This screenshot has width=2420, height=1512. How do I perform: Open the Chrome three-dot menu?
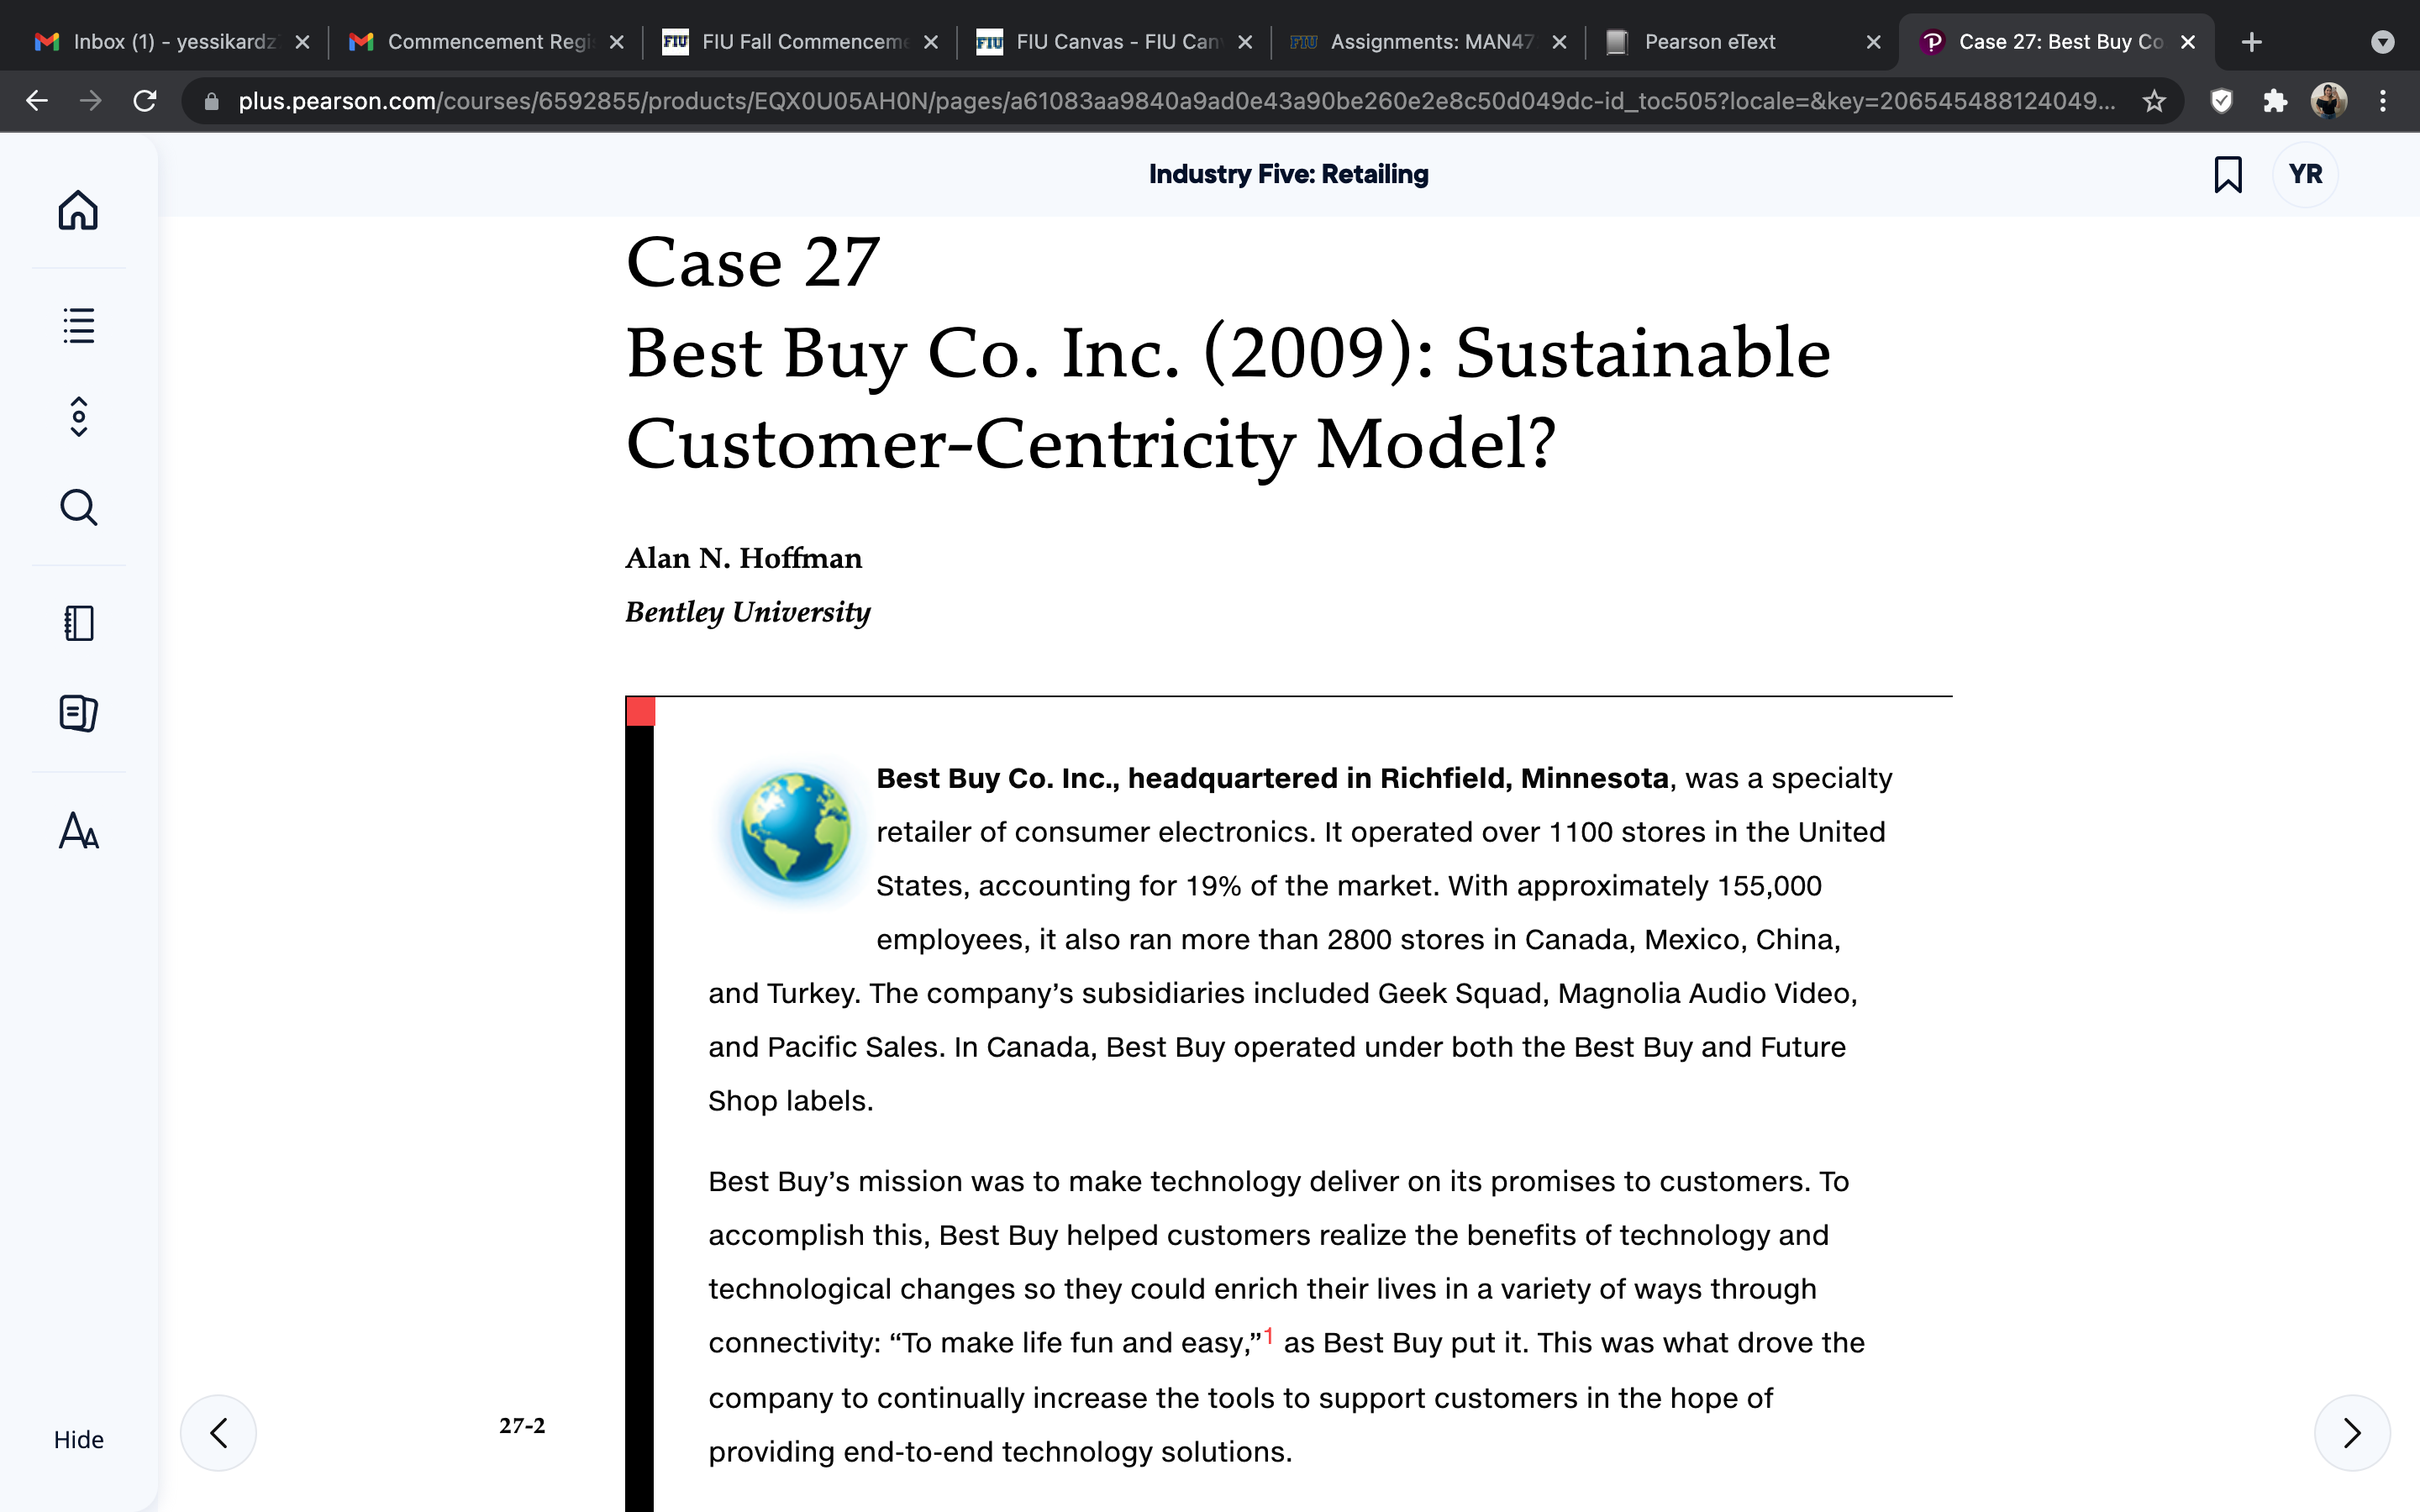(x=2383, y=101)
